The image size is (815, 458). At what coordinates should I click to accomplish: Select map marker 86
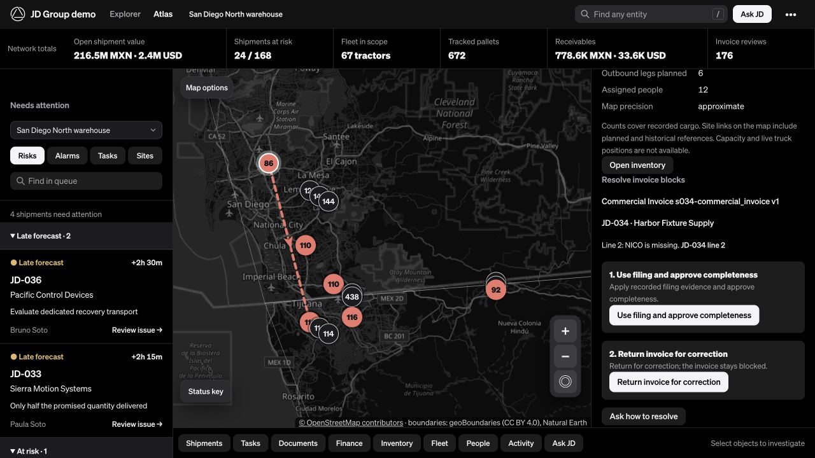(x=269, y=163)
